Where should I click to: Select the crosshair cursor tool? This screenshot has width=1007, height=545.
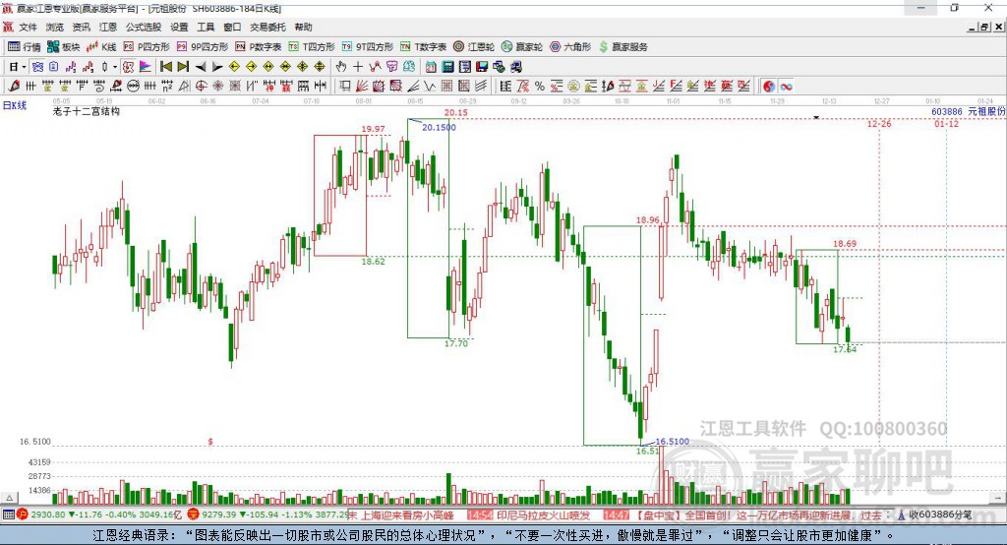pyautogui.click(x=358, y=67)
